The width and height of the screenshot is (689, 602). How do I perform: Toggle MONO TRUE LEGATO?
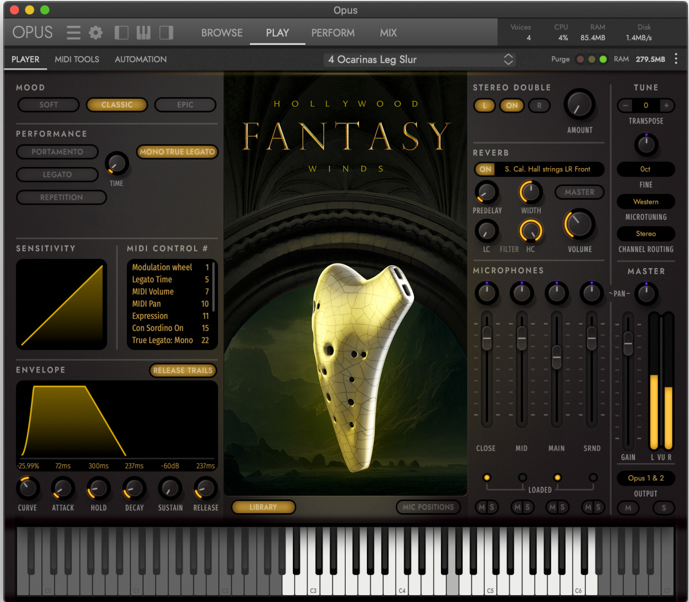[177, 152]
